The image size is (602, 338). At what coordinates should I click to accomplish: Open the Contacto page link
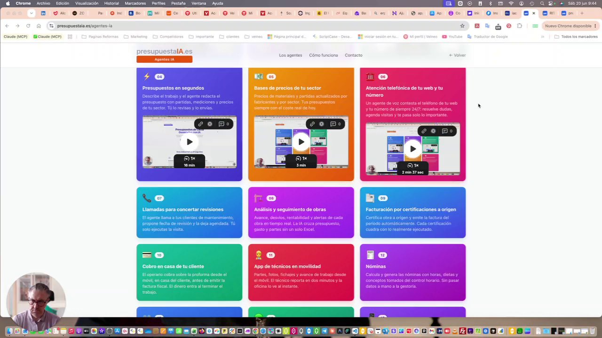(x=354, y=55)
